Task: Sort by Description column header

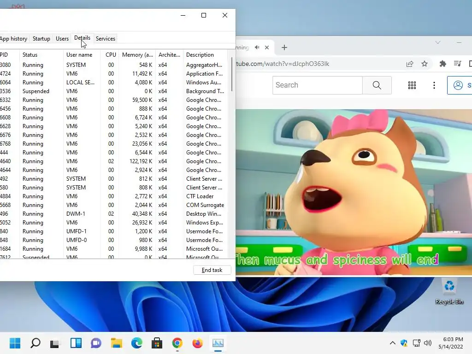Action: click(x=205, y=55)
